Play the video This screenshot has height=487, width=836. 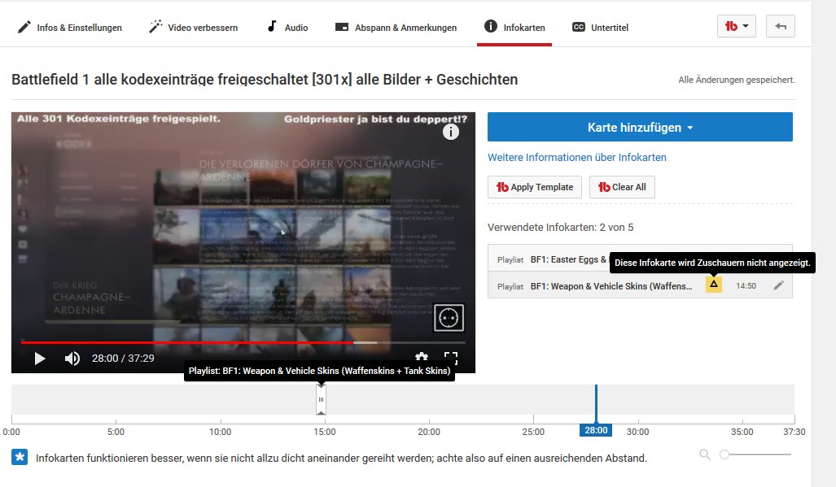coord(39,359)
